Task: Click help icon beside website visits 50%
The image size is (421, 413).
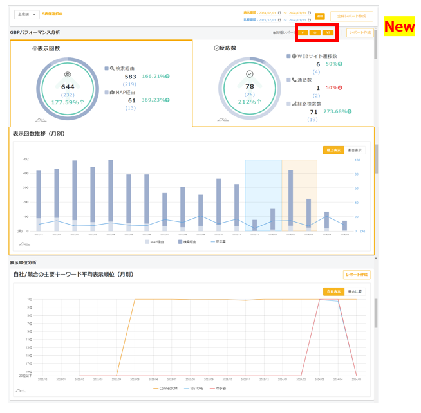Action: [x=340, y=64]
